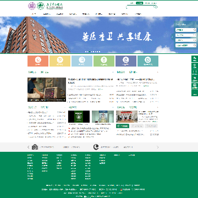Click the bottom icon in the green floating sidebar
The width and height of the screenshot is (198, 198).
coord(195,93)
